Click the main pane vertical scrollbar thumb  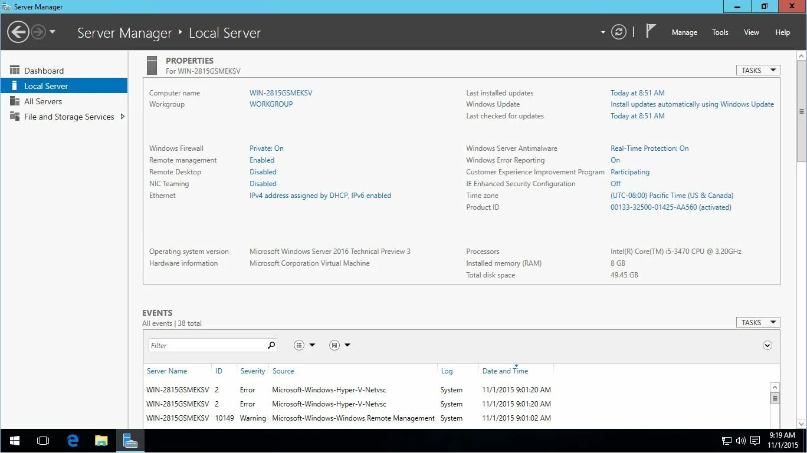(801, 111)
